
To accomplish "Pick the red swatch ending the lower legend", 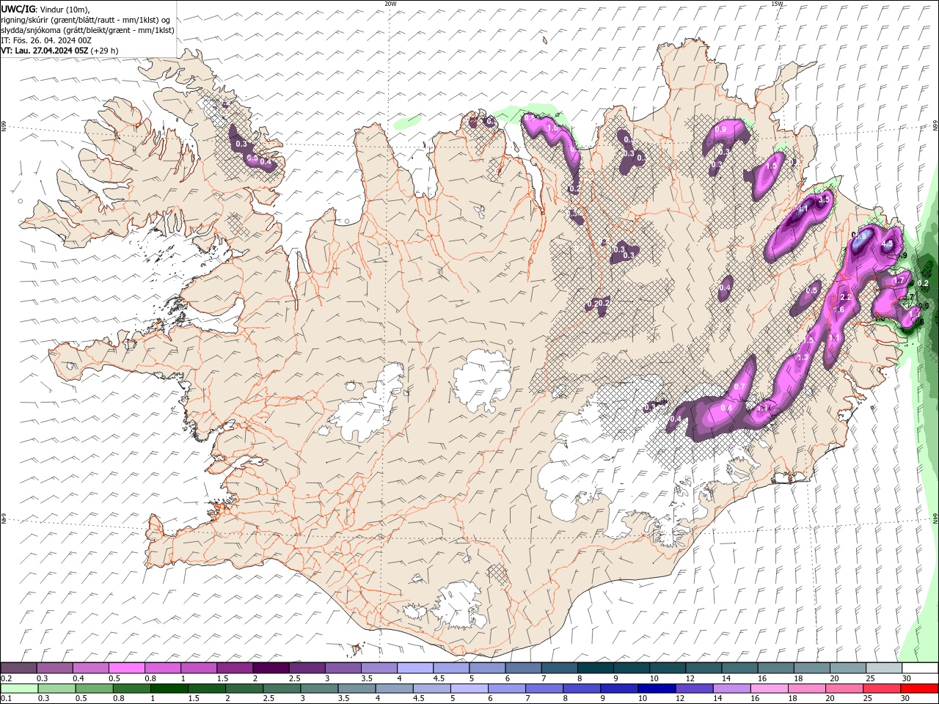I will point(919,689).
